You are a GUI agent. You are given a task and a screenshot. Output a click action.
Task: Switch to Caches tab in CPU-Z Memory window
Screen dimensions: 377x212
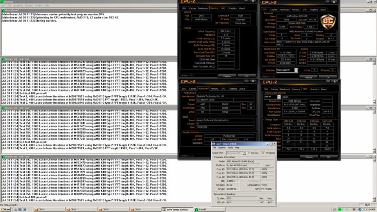coord(192,8)
